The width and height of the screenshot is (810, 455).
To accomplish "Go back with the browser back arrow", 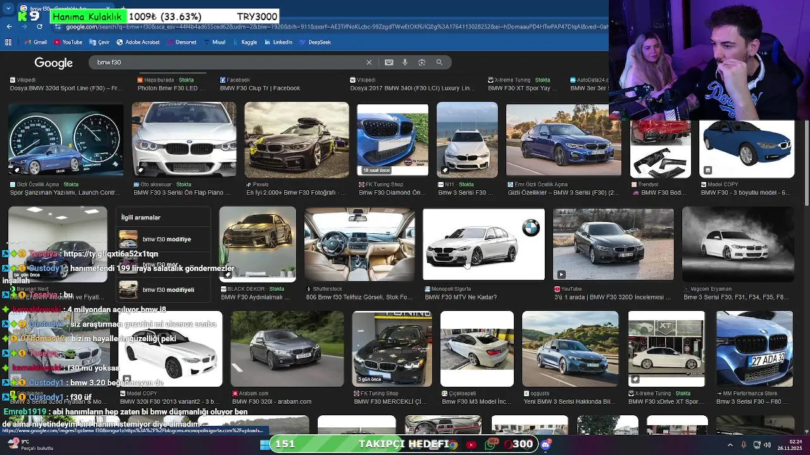I will pos(9,27).
